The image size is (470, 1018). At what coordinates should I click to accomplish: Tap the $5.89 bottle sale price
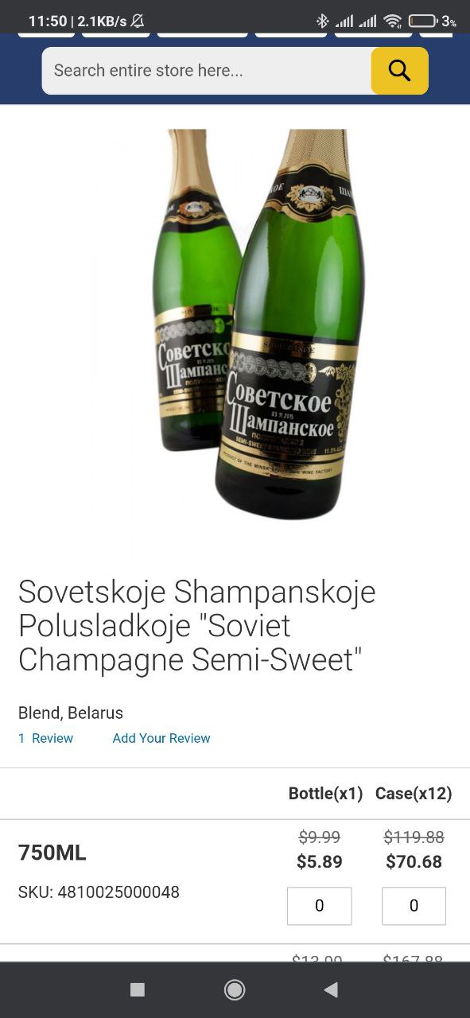pos(319,861)
